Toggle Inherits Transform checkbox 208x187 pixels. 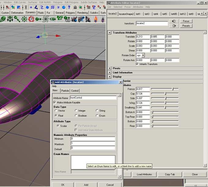137,64
